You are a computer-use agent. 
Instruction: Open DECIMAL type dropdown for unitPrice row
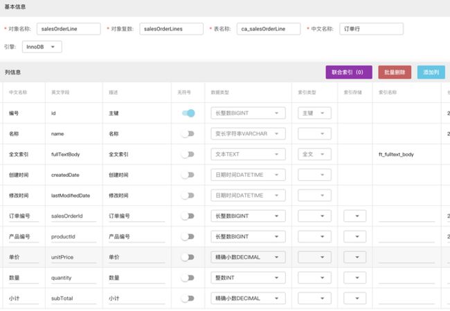pyautogui.click(x=248, y=257)
